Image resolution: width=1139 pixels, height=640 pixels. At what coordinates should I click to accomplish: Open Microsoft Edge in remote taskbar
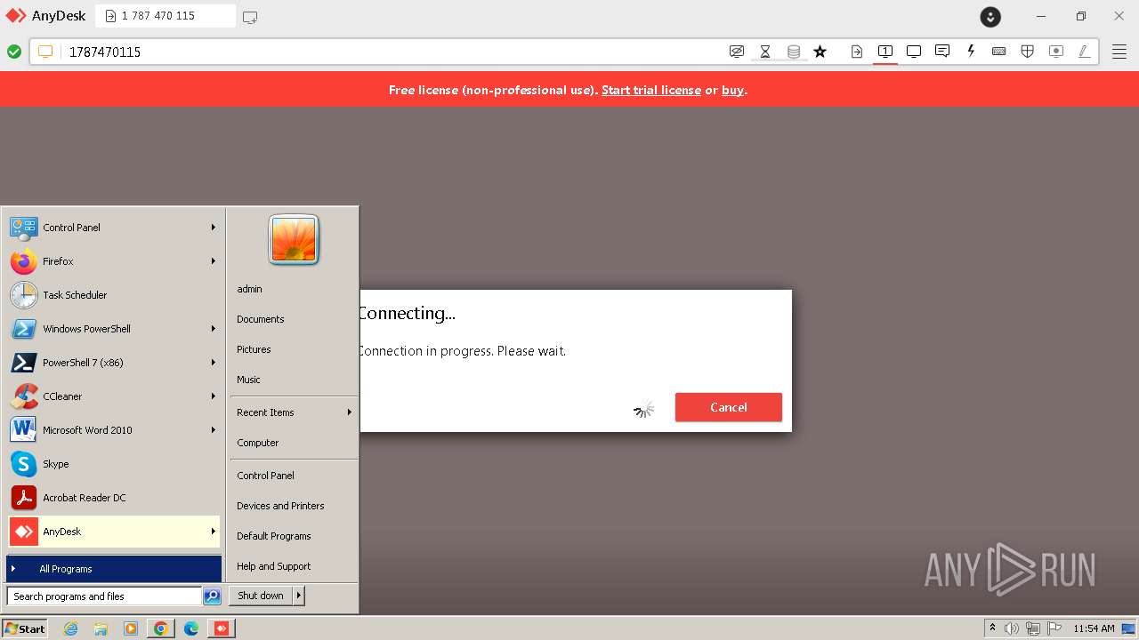[191, 628]
